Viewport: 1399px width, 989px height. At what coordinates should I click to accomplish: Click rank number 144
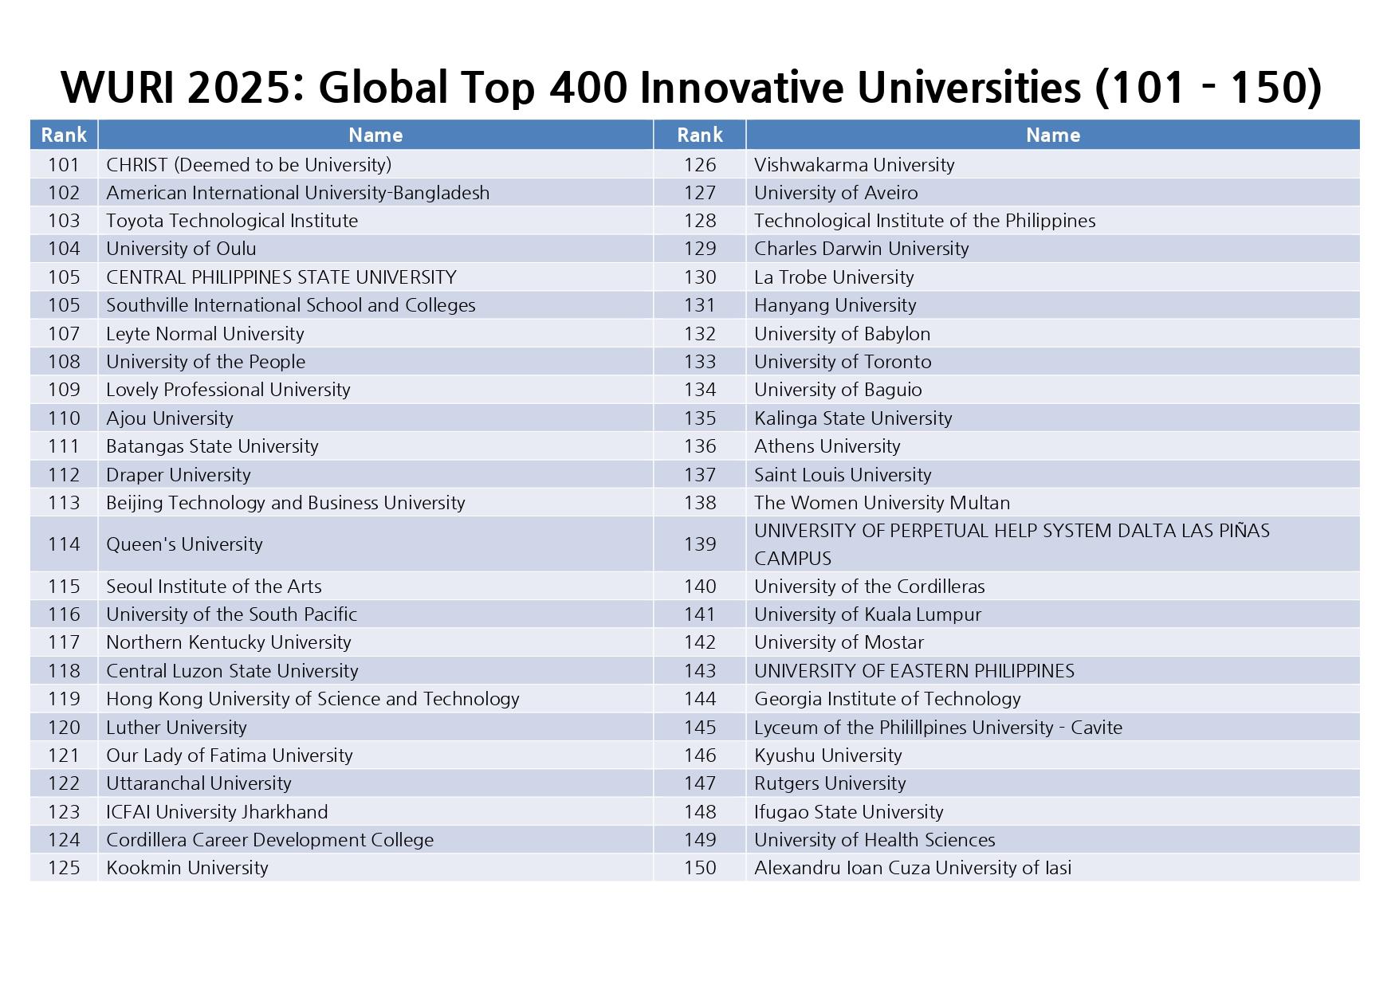pyautogui.click(x=700, y=699)
